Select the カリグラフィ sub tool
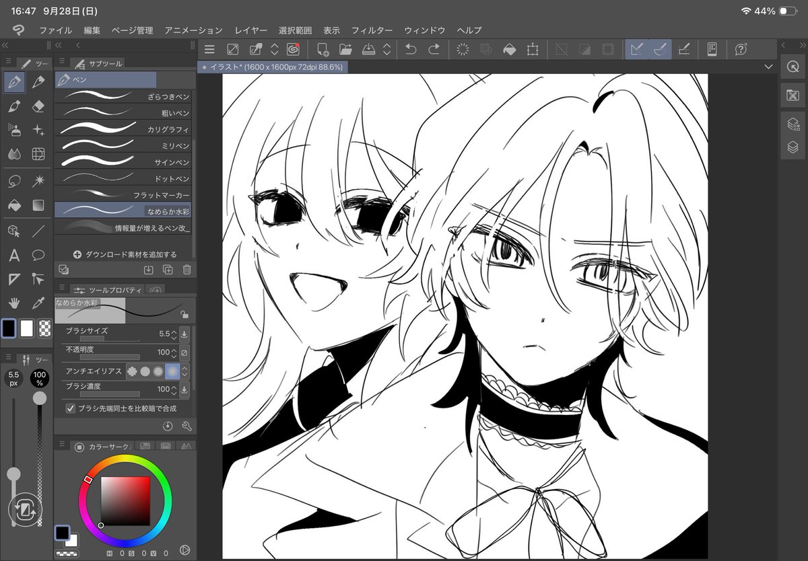Image resolution: width=808 pixels, height=561 pixels. [x=123, y=128]
